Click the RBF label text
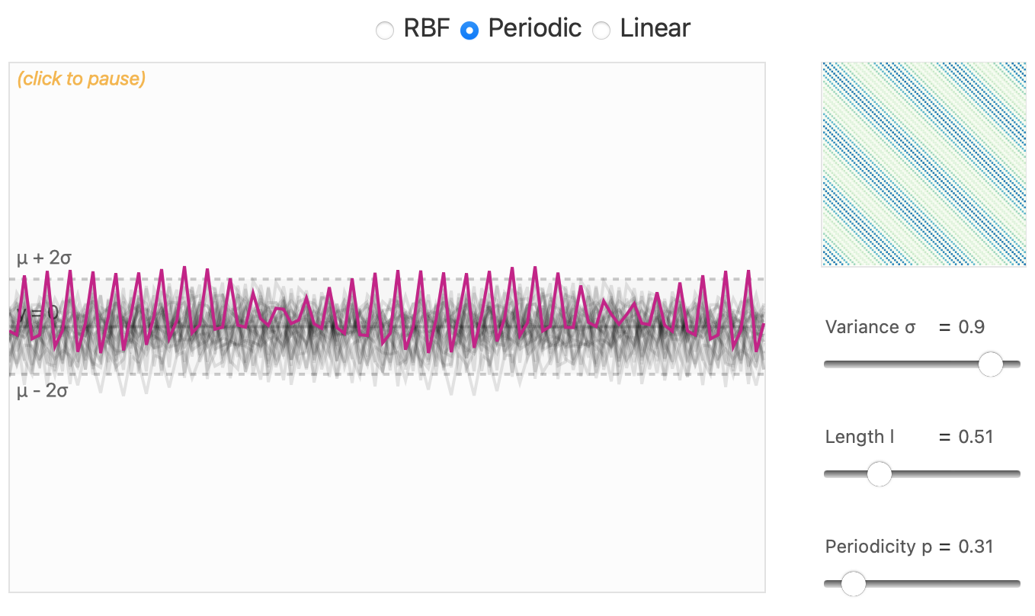 click(428, 29)
